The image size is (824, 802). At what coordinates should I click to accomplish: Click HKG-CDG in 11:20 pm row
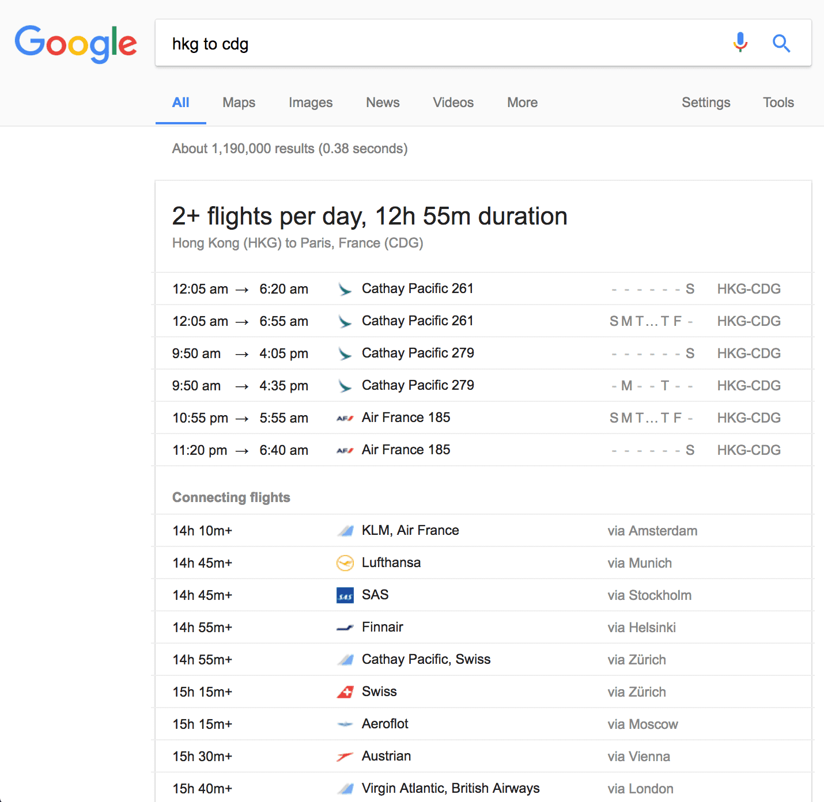pos(749,450)
